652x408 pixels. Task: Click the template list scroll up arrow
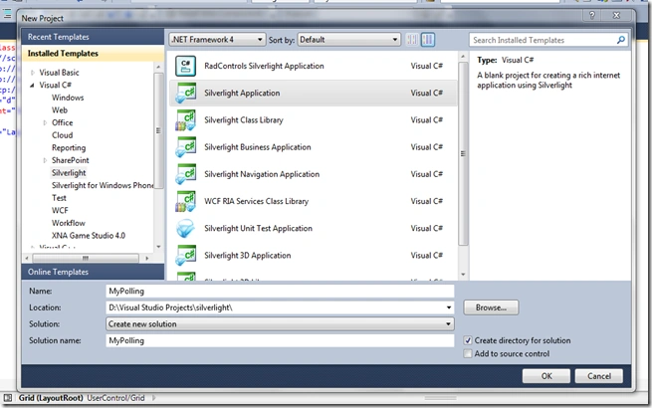tap(463, 56)
